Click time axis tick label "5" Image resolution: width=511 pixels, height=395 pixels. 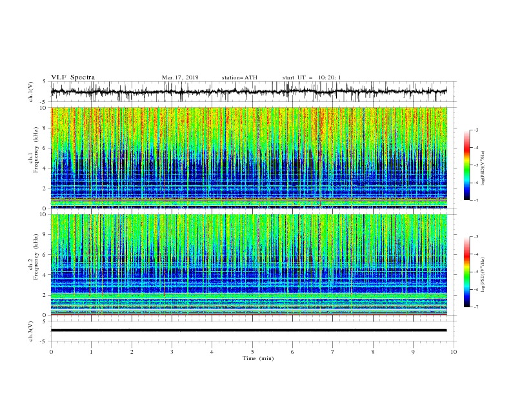click(x=252, y=352)
